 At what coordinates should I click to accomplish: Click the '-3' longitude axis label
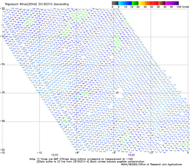(x=151, y=153)
